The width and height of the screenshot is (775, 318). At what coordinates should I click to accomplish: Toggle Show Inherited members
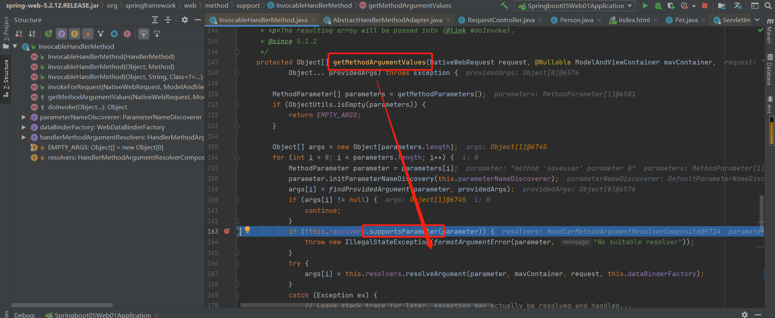(48, 34)
